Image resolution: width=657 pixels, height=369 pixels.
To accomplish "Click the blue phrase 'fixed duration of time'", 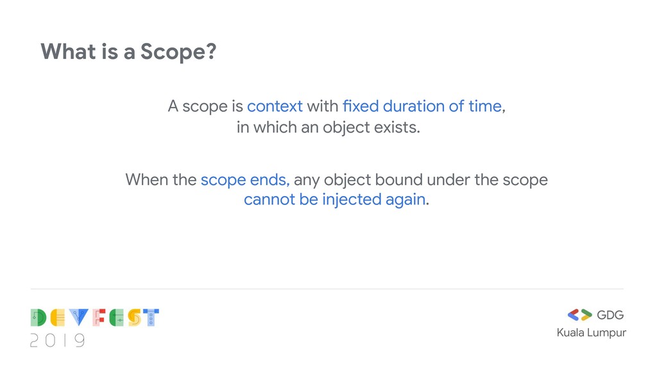I will click(422, 106).
